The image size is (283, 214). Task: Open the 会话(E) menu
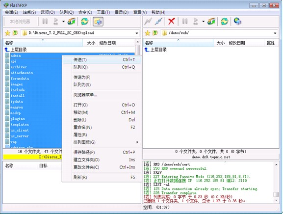click(12, 12)
